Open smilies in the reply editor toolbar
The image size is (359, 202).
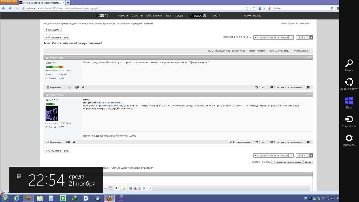[x=124, y=188]
